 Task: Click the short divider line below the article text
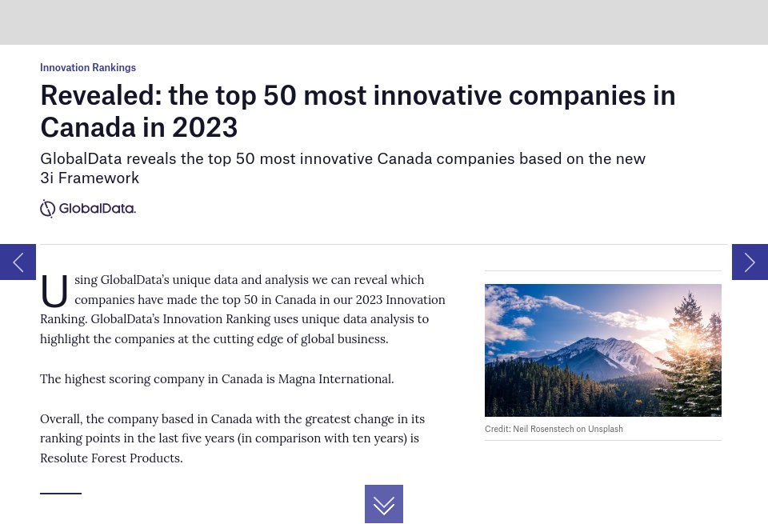pyautogui.click(x=61, y=494)
